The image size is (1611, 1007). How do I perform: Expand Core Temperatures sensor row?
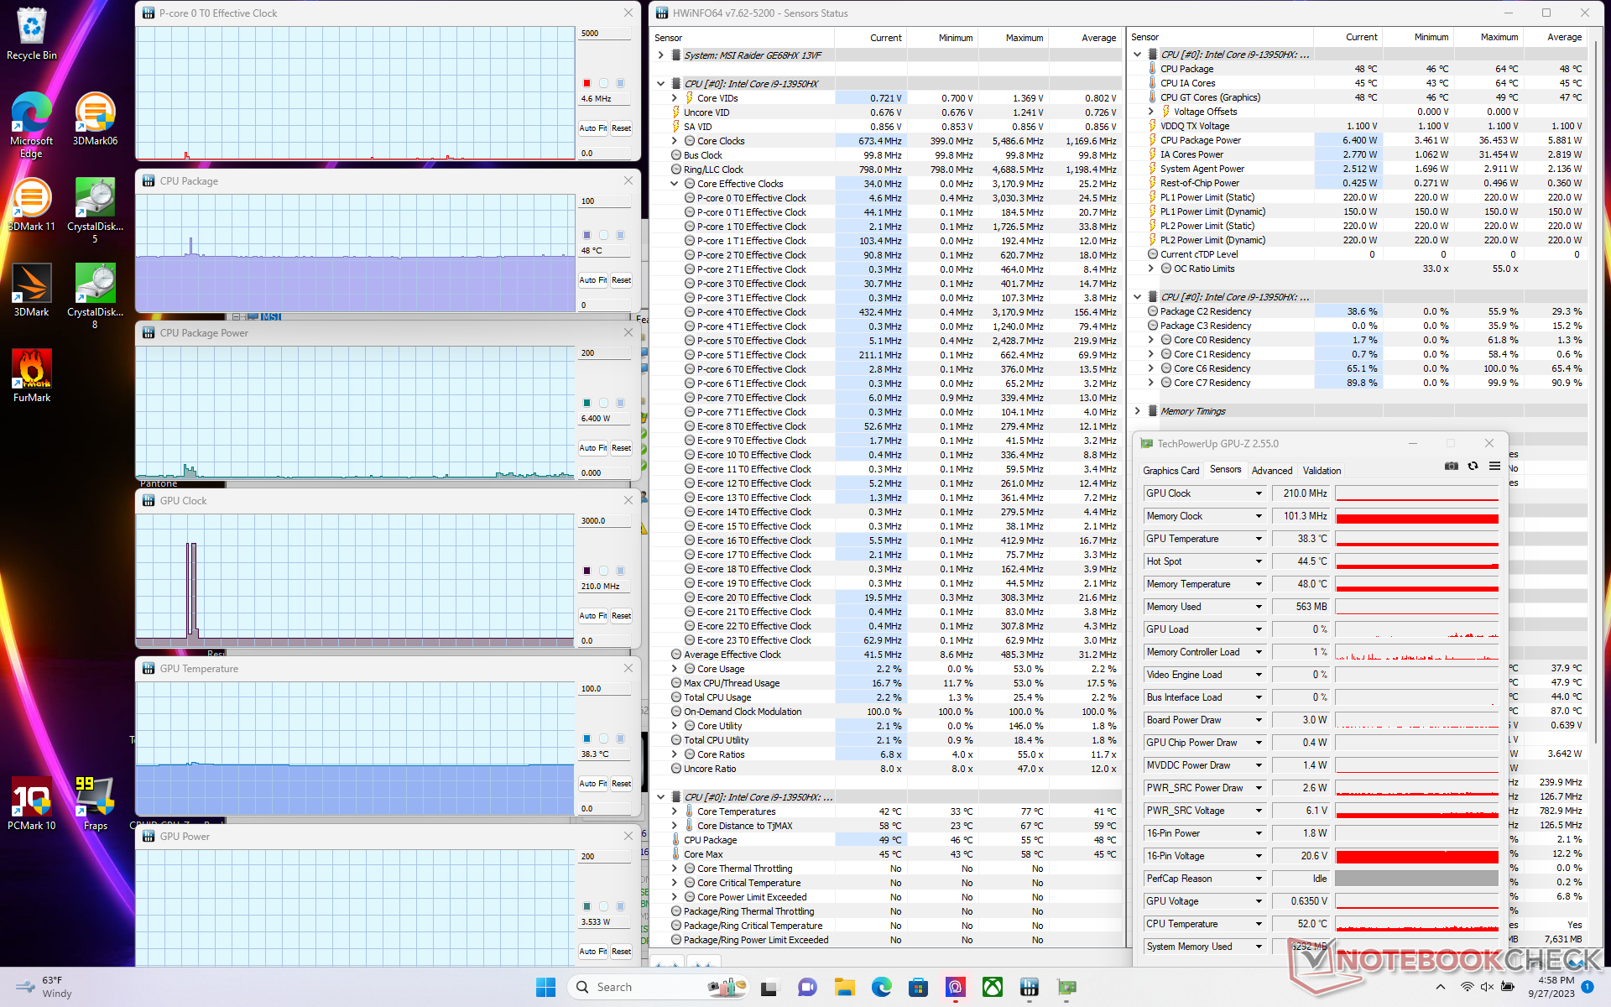[675, 811]
